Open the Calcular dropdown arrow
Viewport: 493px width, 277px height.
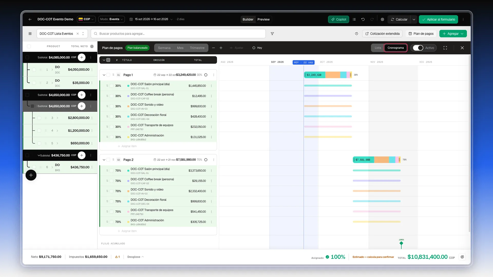point(414,19)
